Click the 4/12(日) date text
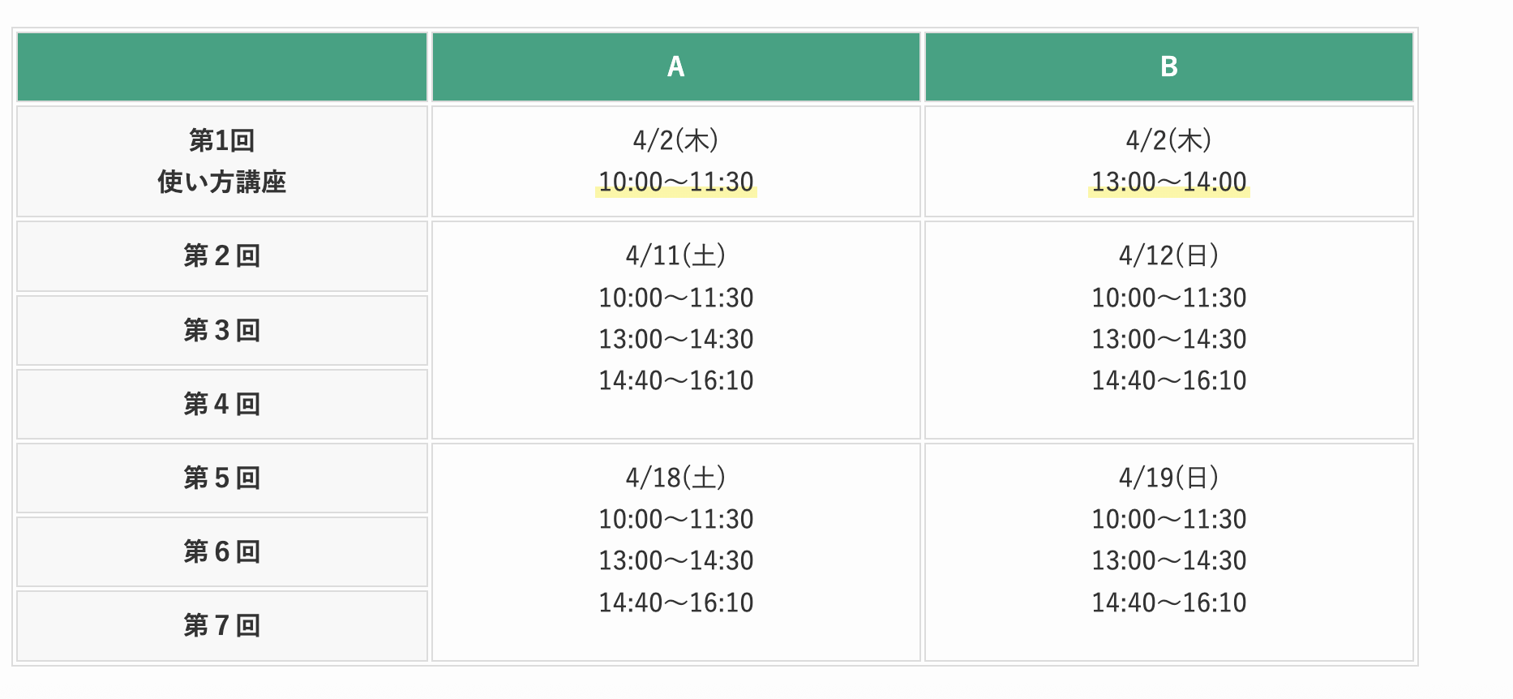Viewport: 1513px width, 699px height. point(1168,255)
